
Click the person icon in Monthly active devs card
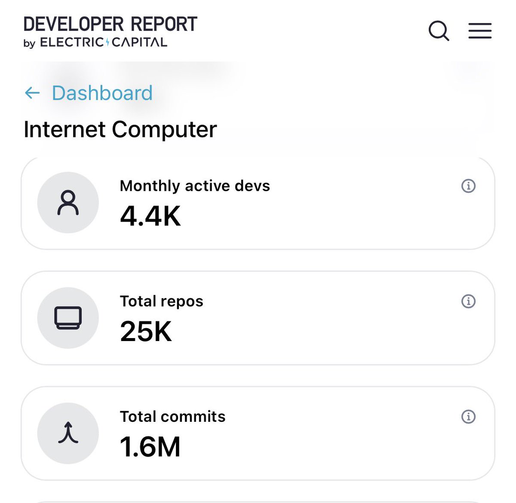point(68,203)
